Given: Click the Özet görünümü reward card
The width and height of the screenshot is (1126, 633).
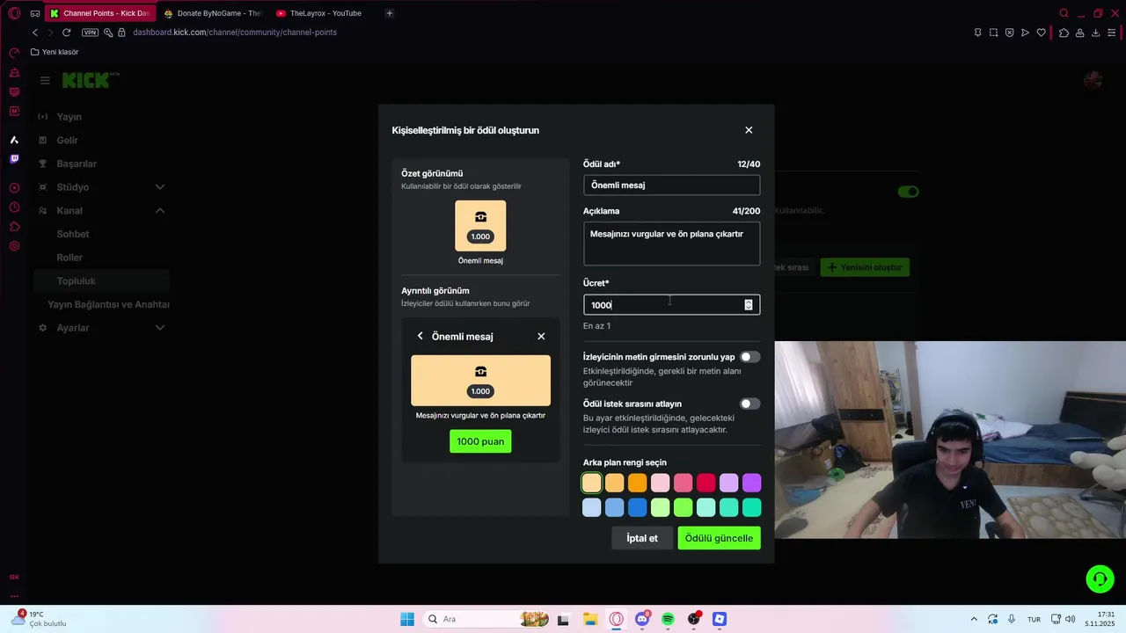Looking at the screenshot, I should pyautogui.click(x=480, y=226).
